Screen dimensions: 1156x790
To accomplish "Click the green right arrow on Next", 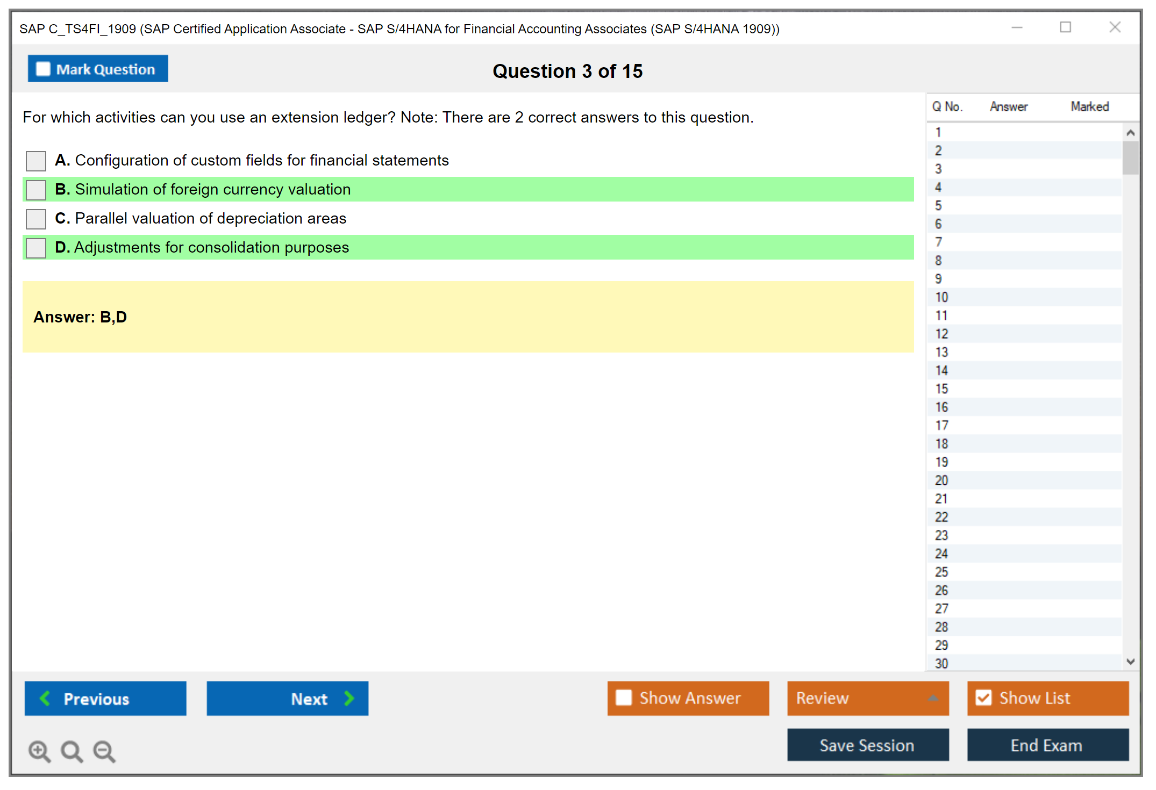I will pyautogui.click(x=349, y=699).
